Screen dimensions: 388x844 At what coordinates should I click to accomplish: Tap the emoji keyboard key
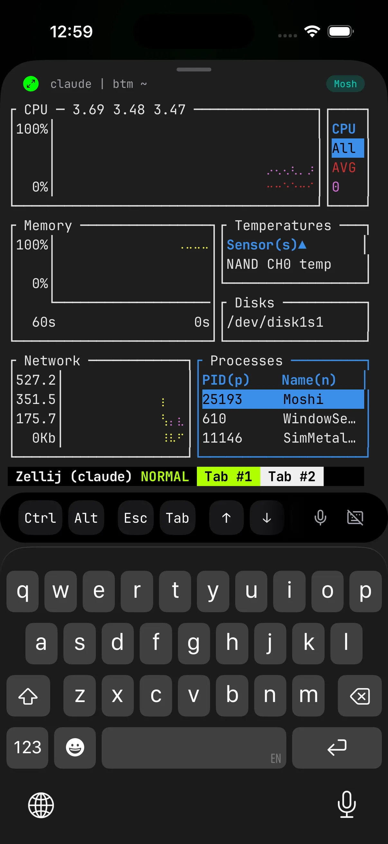click(x=75, y=748)
